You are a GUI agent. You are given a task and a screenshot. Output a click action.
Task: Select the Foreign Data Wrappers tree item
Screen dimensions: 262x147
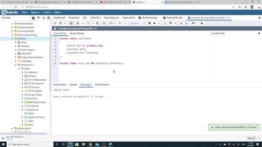pyautogui.click(x=32, y=57)
